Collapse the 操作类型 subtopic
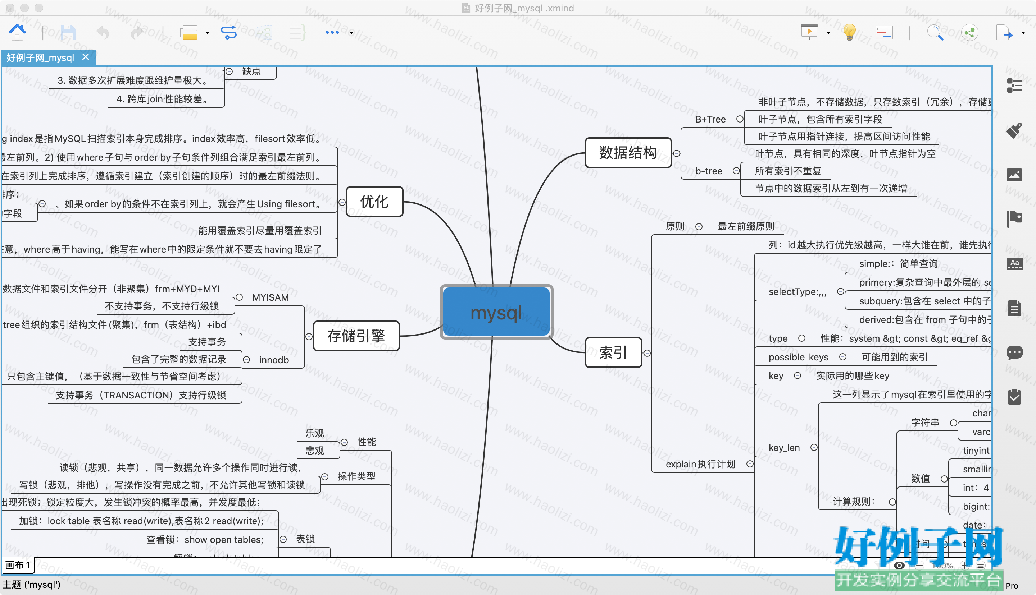Screen dimensions: 1036x595 [x=325, y=476]
